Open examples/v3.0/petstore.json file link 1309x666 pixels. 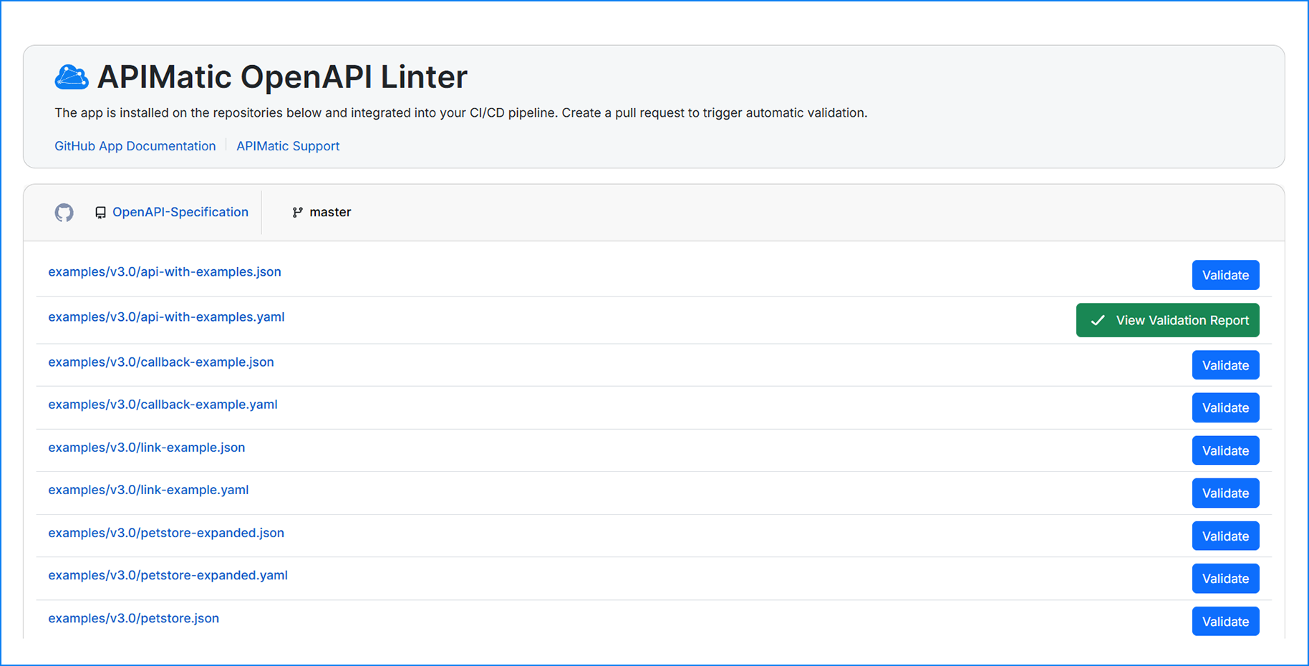[x=133, y=618]
